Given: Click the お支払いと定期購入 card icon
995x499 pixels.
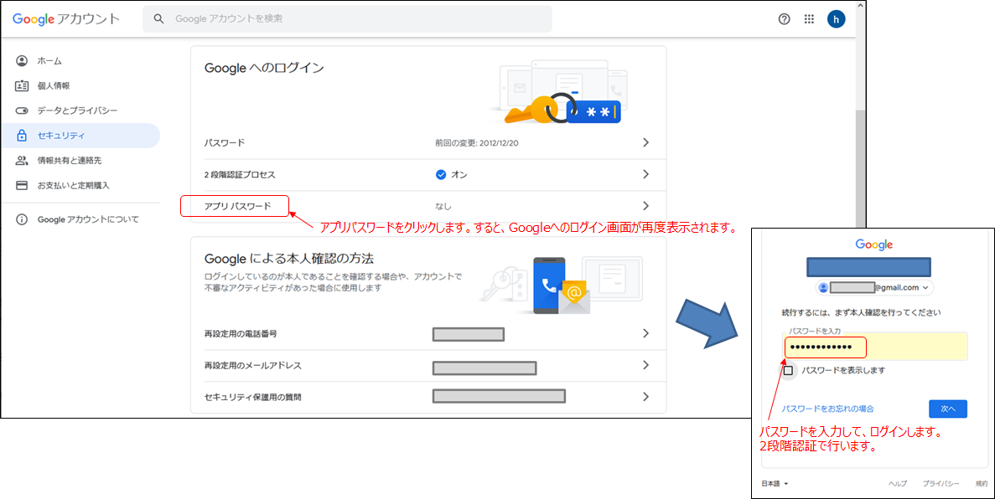Looking at the screenshot, I should [22, 185].
